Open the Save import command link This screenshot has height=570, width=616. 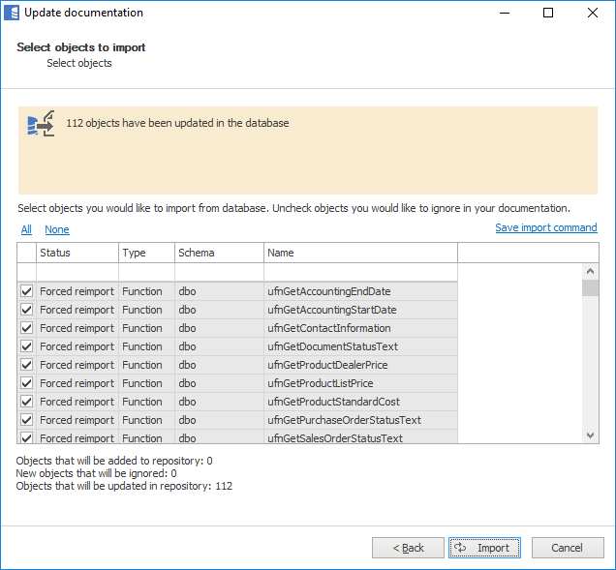pos(545,228)
